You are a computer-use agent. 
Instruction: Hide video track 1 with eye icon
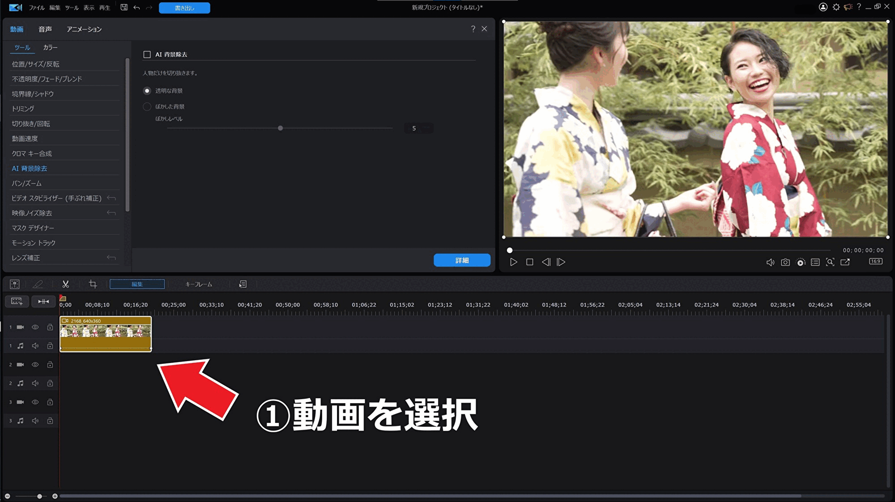tap(35, 327)
